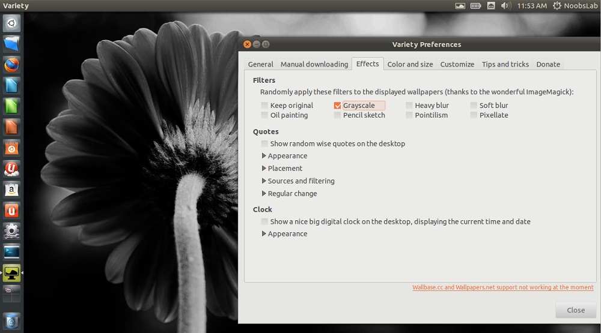Open the Tips and tricks tab

click(505, 64)
